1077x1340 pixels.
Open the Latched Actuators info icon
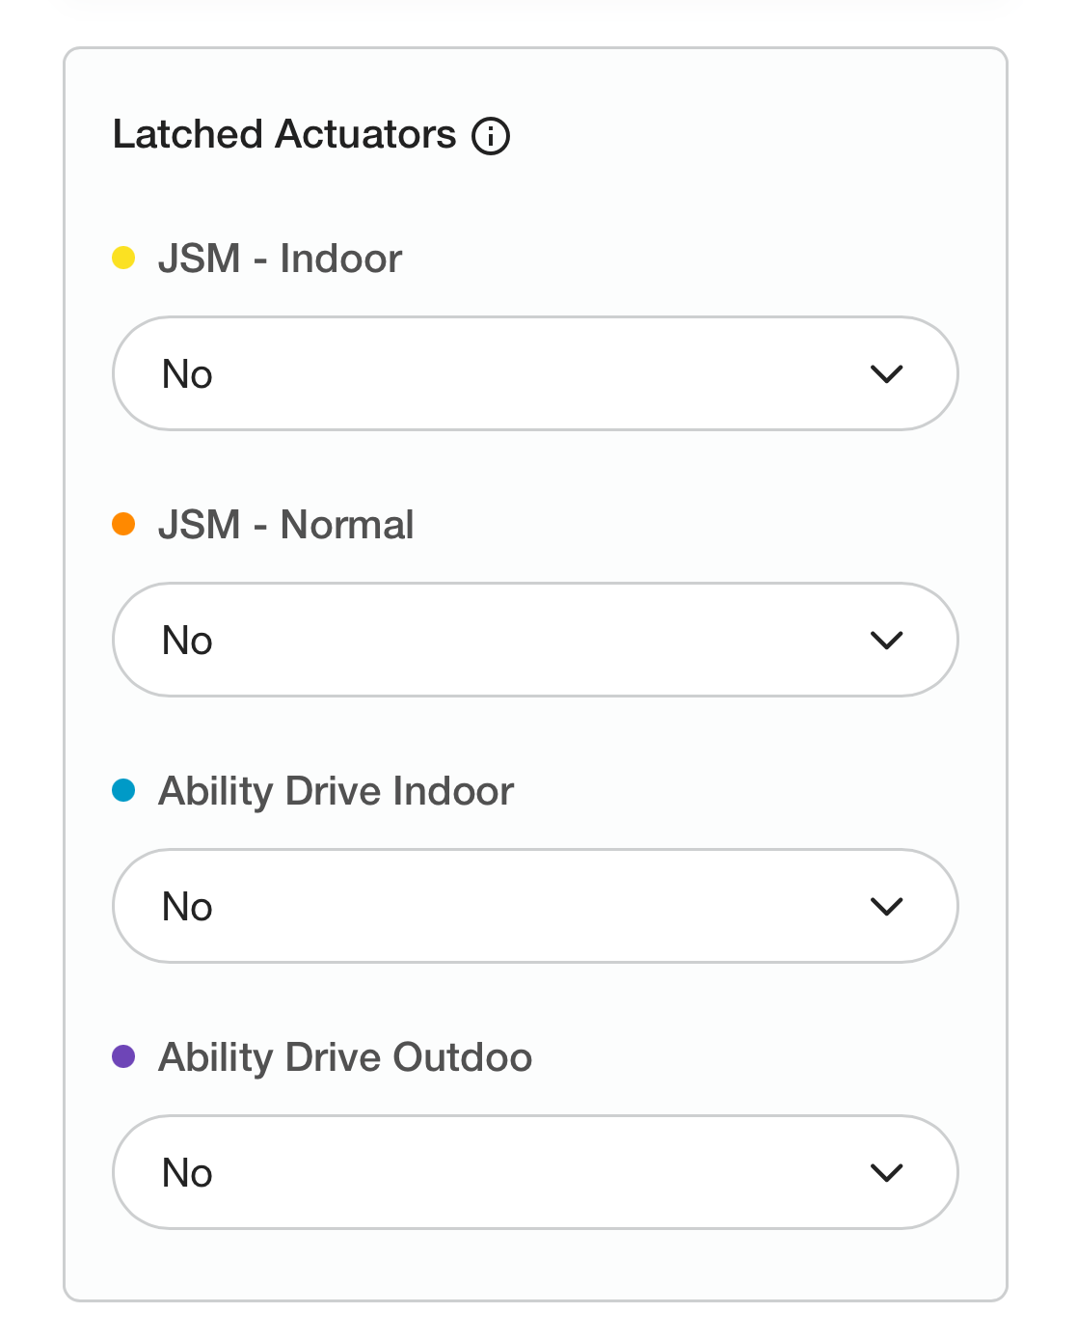coord(490,135)
